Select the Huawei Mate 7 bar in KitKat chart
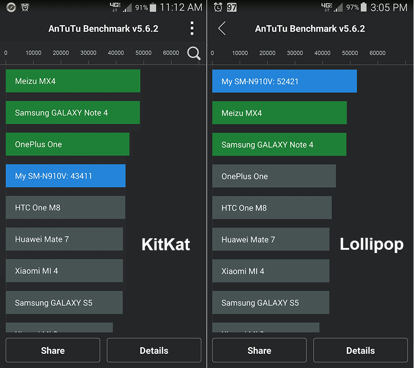This screenshot has height=368, width=414. (x=64, y=239)
